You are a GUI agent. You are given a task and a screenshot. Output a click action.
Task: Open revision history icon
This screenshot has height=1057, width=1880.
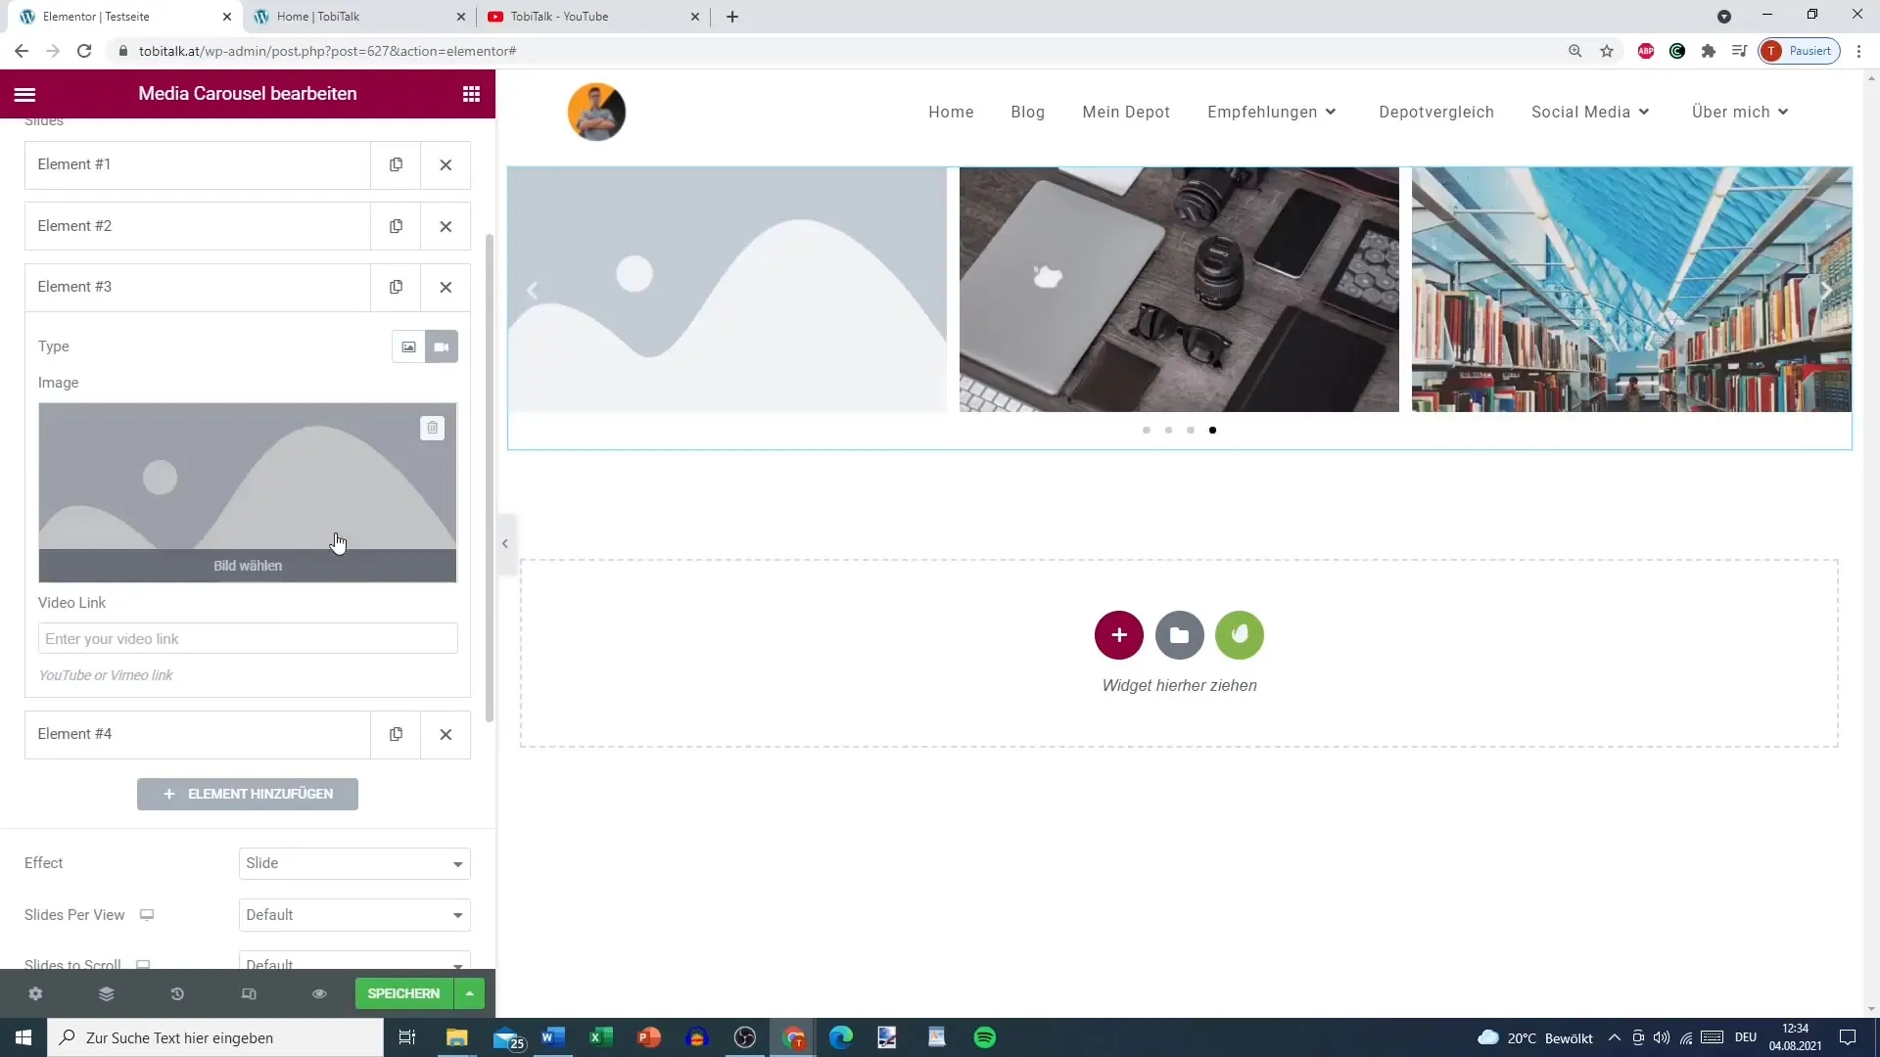(x=177, y=993)
